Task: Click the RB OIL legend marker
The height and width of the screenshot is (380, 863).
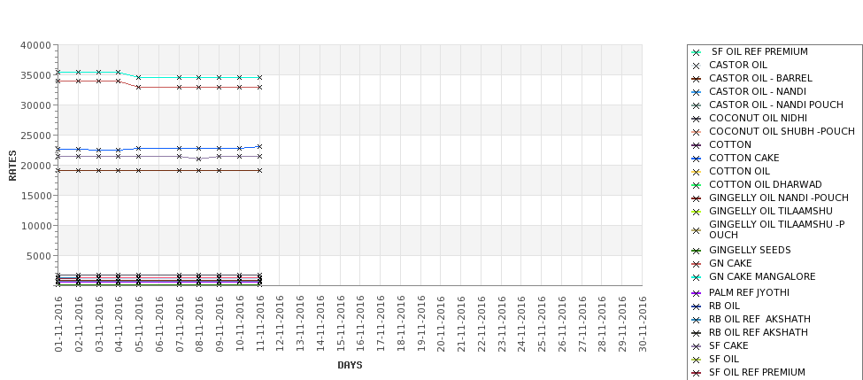Action: (697, 306)
